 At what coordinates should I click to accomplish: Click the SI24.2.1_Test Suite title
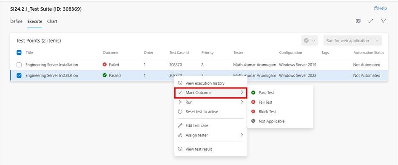pyautogui.click(x=46, y=9)
